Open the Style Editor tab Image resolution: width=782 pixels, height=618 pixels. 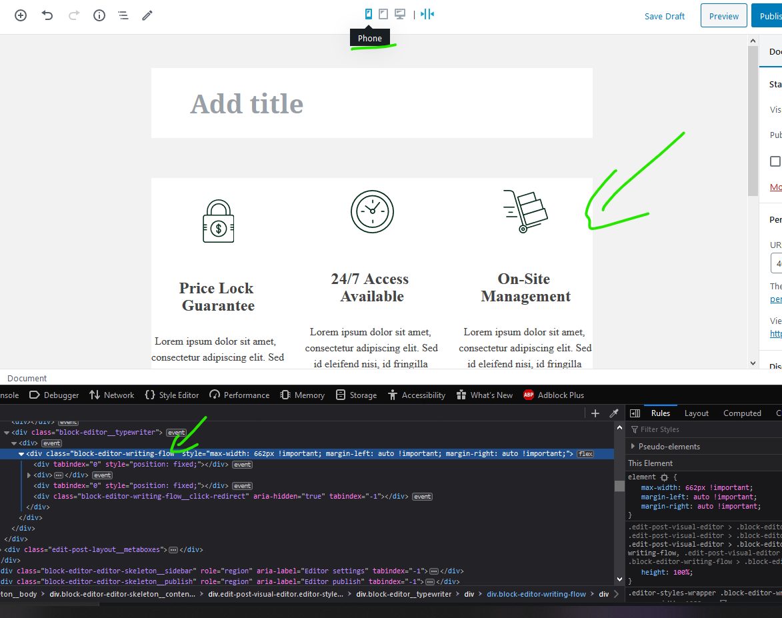[171, 395]
